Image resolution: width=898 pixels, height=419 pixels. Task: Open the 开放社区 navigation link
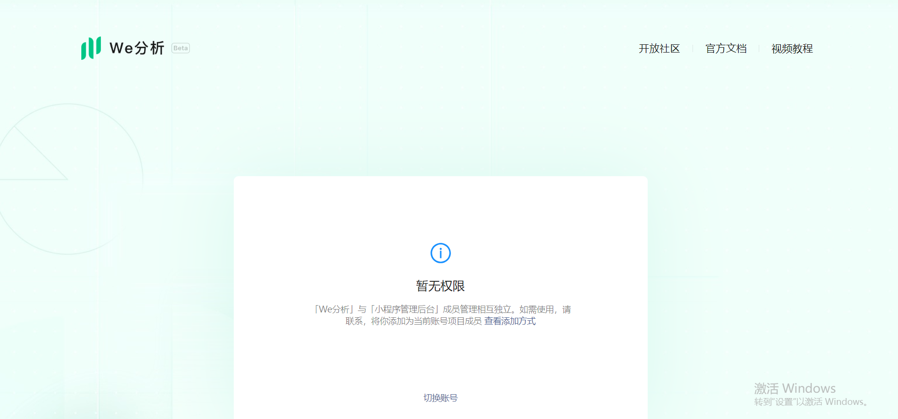(659, 49)
